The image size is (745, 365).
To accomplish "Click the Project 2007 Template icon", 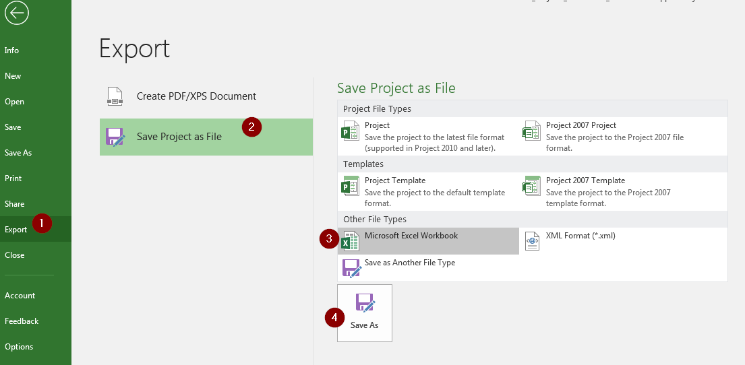I will tap(531, 186).
